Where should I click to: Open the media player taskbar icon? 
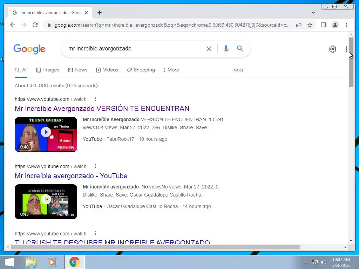click(x=53, y=262)
